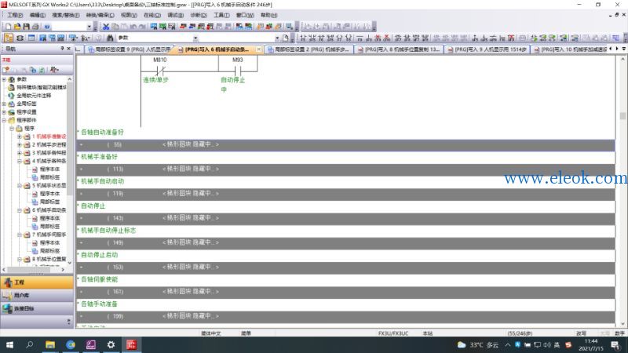Open the tab list dropdown arrow
The image size is (628, 353).
[x=623, y=49]
